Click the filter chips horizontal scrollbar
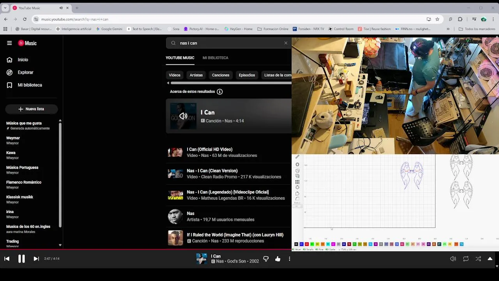The image size is (499, 281). tap(231, 83)
